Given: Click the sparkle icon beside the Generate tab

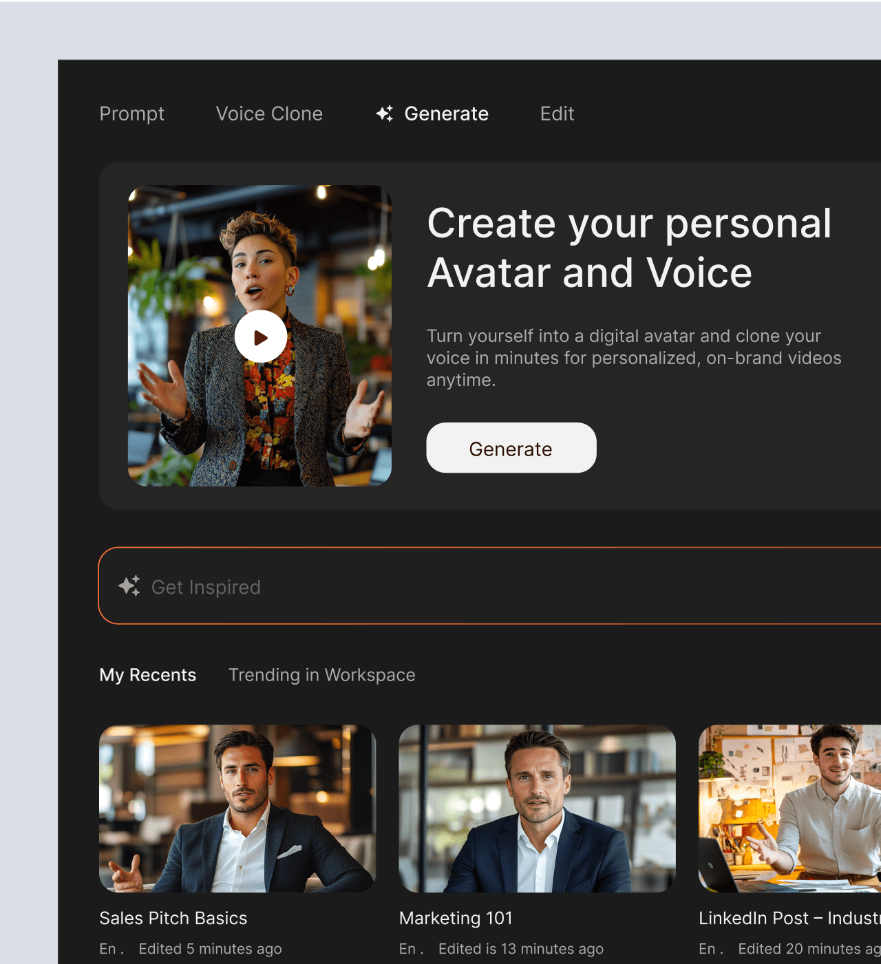Looking at the screenshot, I should tap(385, 114).
